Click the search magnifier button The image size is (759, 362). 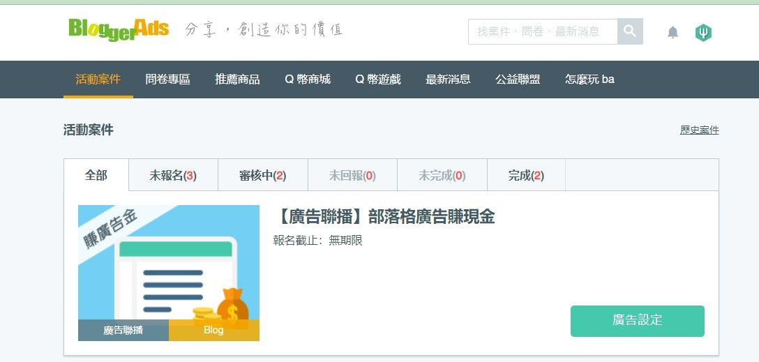(x=630, y=31)
